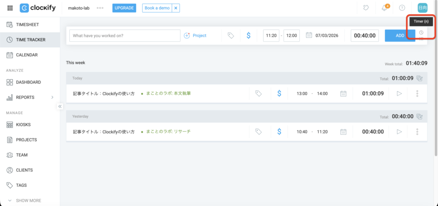438x206 pixels.
Task: Click the blue ADD button
Action: pyautogui.click(x=400, y=36)
